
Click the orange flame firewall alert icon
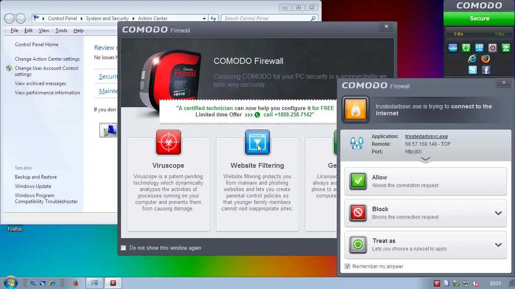(x=356, y=110)
